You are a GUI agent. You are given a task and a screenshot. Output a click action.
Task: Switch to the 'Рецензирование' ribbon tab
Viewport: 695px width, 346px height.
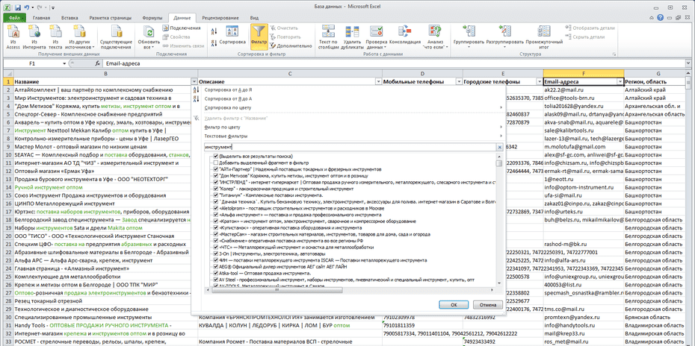pos(219,18)
